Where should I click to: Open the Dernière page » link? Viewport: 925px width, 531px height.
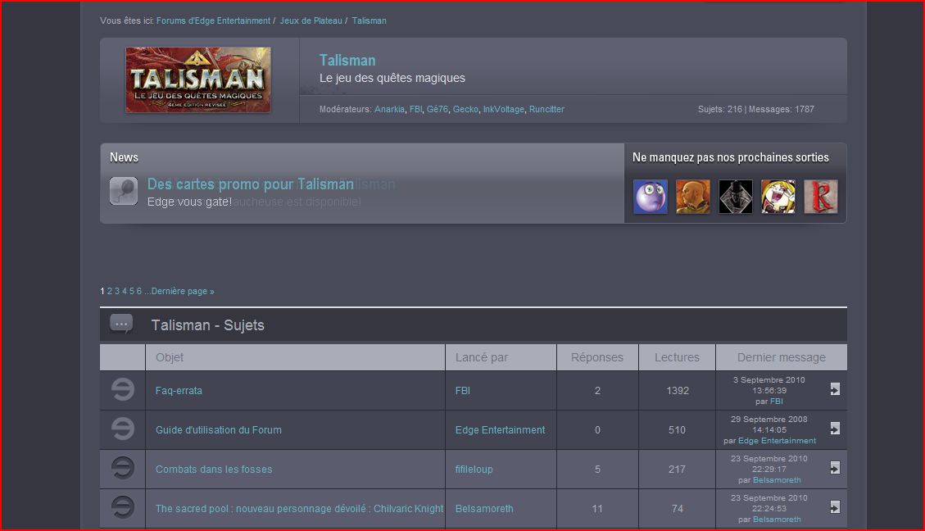(x=182, y=291)
